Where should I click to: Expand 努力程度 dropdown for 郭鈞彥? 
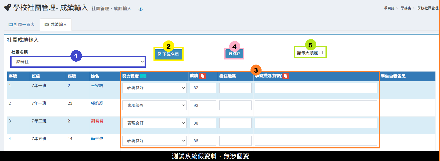tap(154, 106)
